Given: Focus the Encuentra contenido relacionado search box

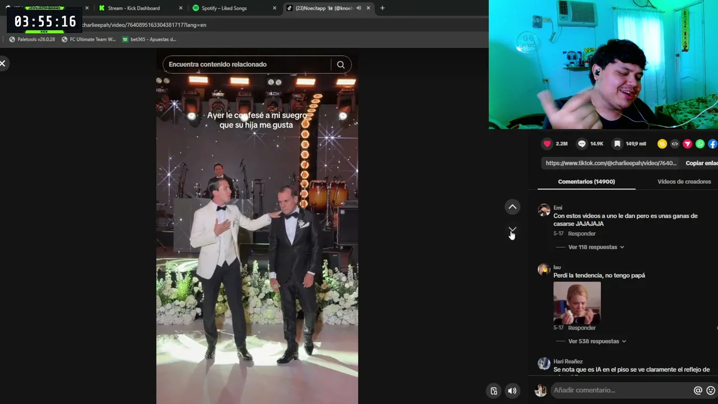Looking at the screenshot, I should (250, 65).
